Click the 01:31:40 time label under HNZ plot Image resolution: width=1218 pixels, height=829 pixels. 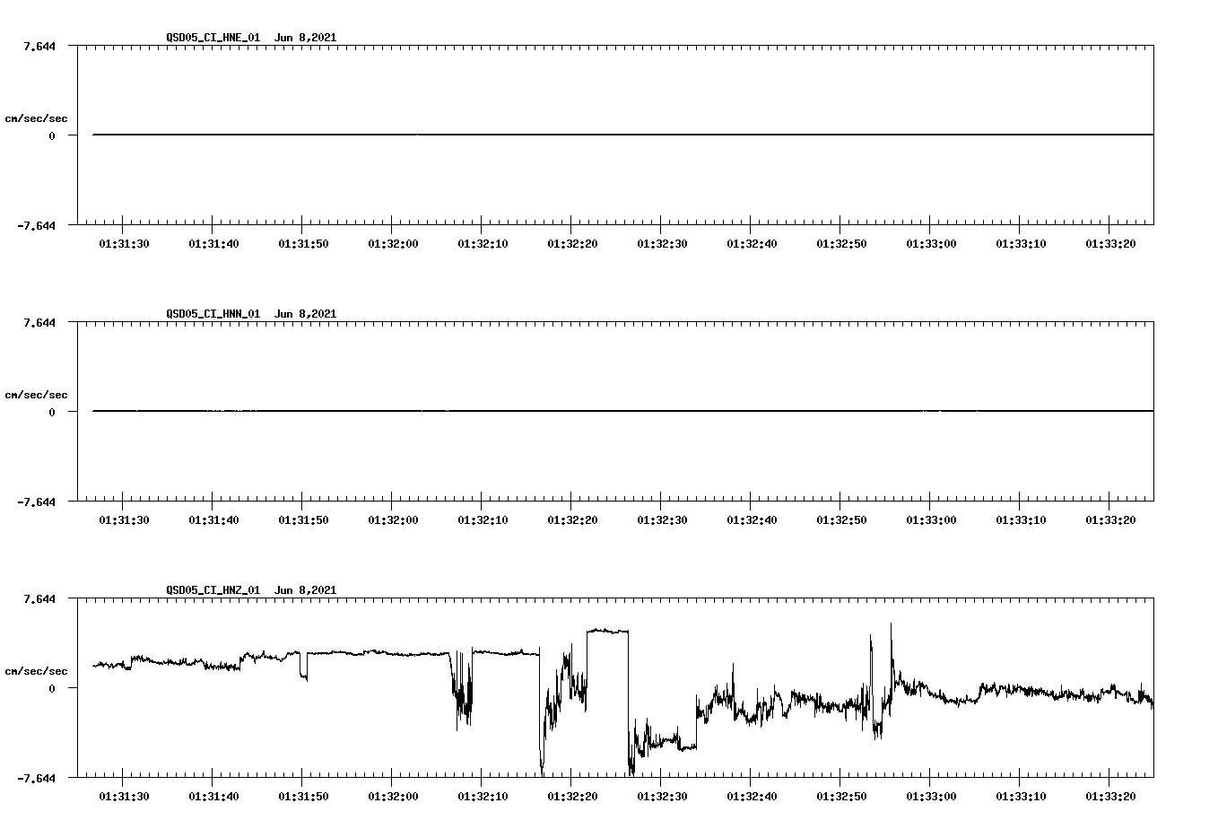coord(213,796)
